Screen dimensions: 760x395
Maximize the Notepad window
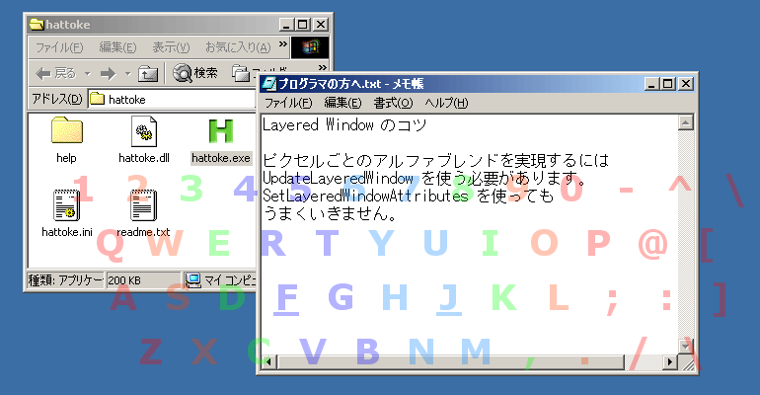(668, 84)
